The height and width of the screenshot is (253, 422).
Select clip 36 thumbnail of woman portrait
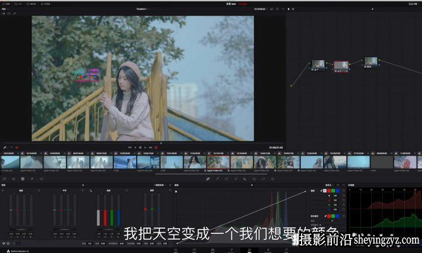[x=195, y=162]
